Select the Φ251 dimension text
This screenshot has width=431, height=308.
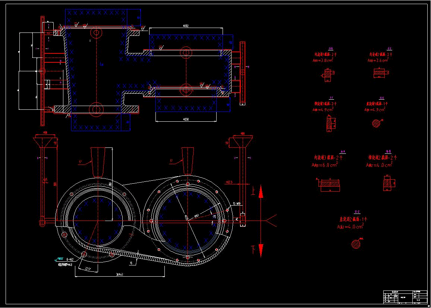[186, 119]
